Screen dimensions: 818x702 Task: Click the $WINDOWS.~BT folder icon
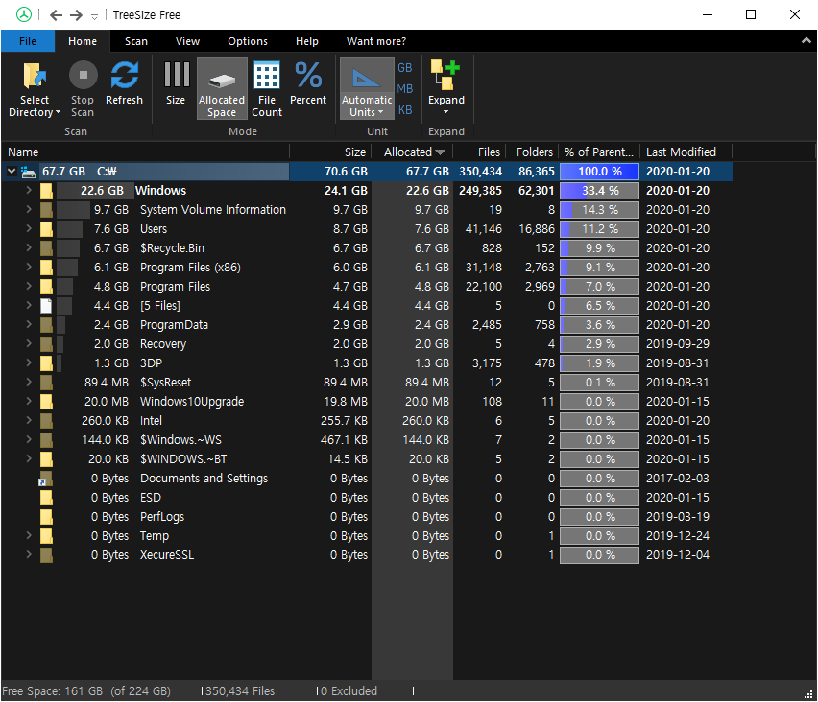[46, 459]
